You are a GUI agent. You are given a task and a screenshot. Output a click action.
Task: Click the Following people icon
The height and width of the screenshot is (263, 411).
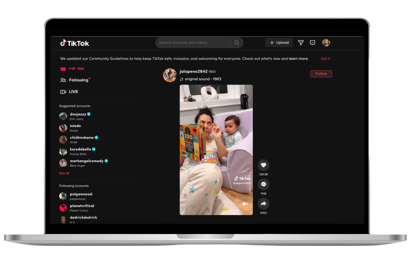[63, 80]
